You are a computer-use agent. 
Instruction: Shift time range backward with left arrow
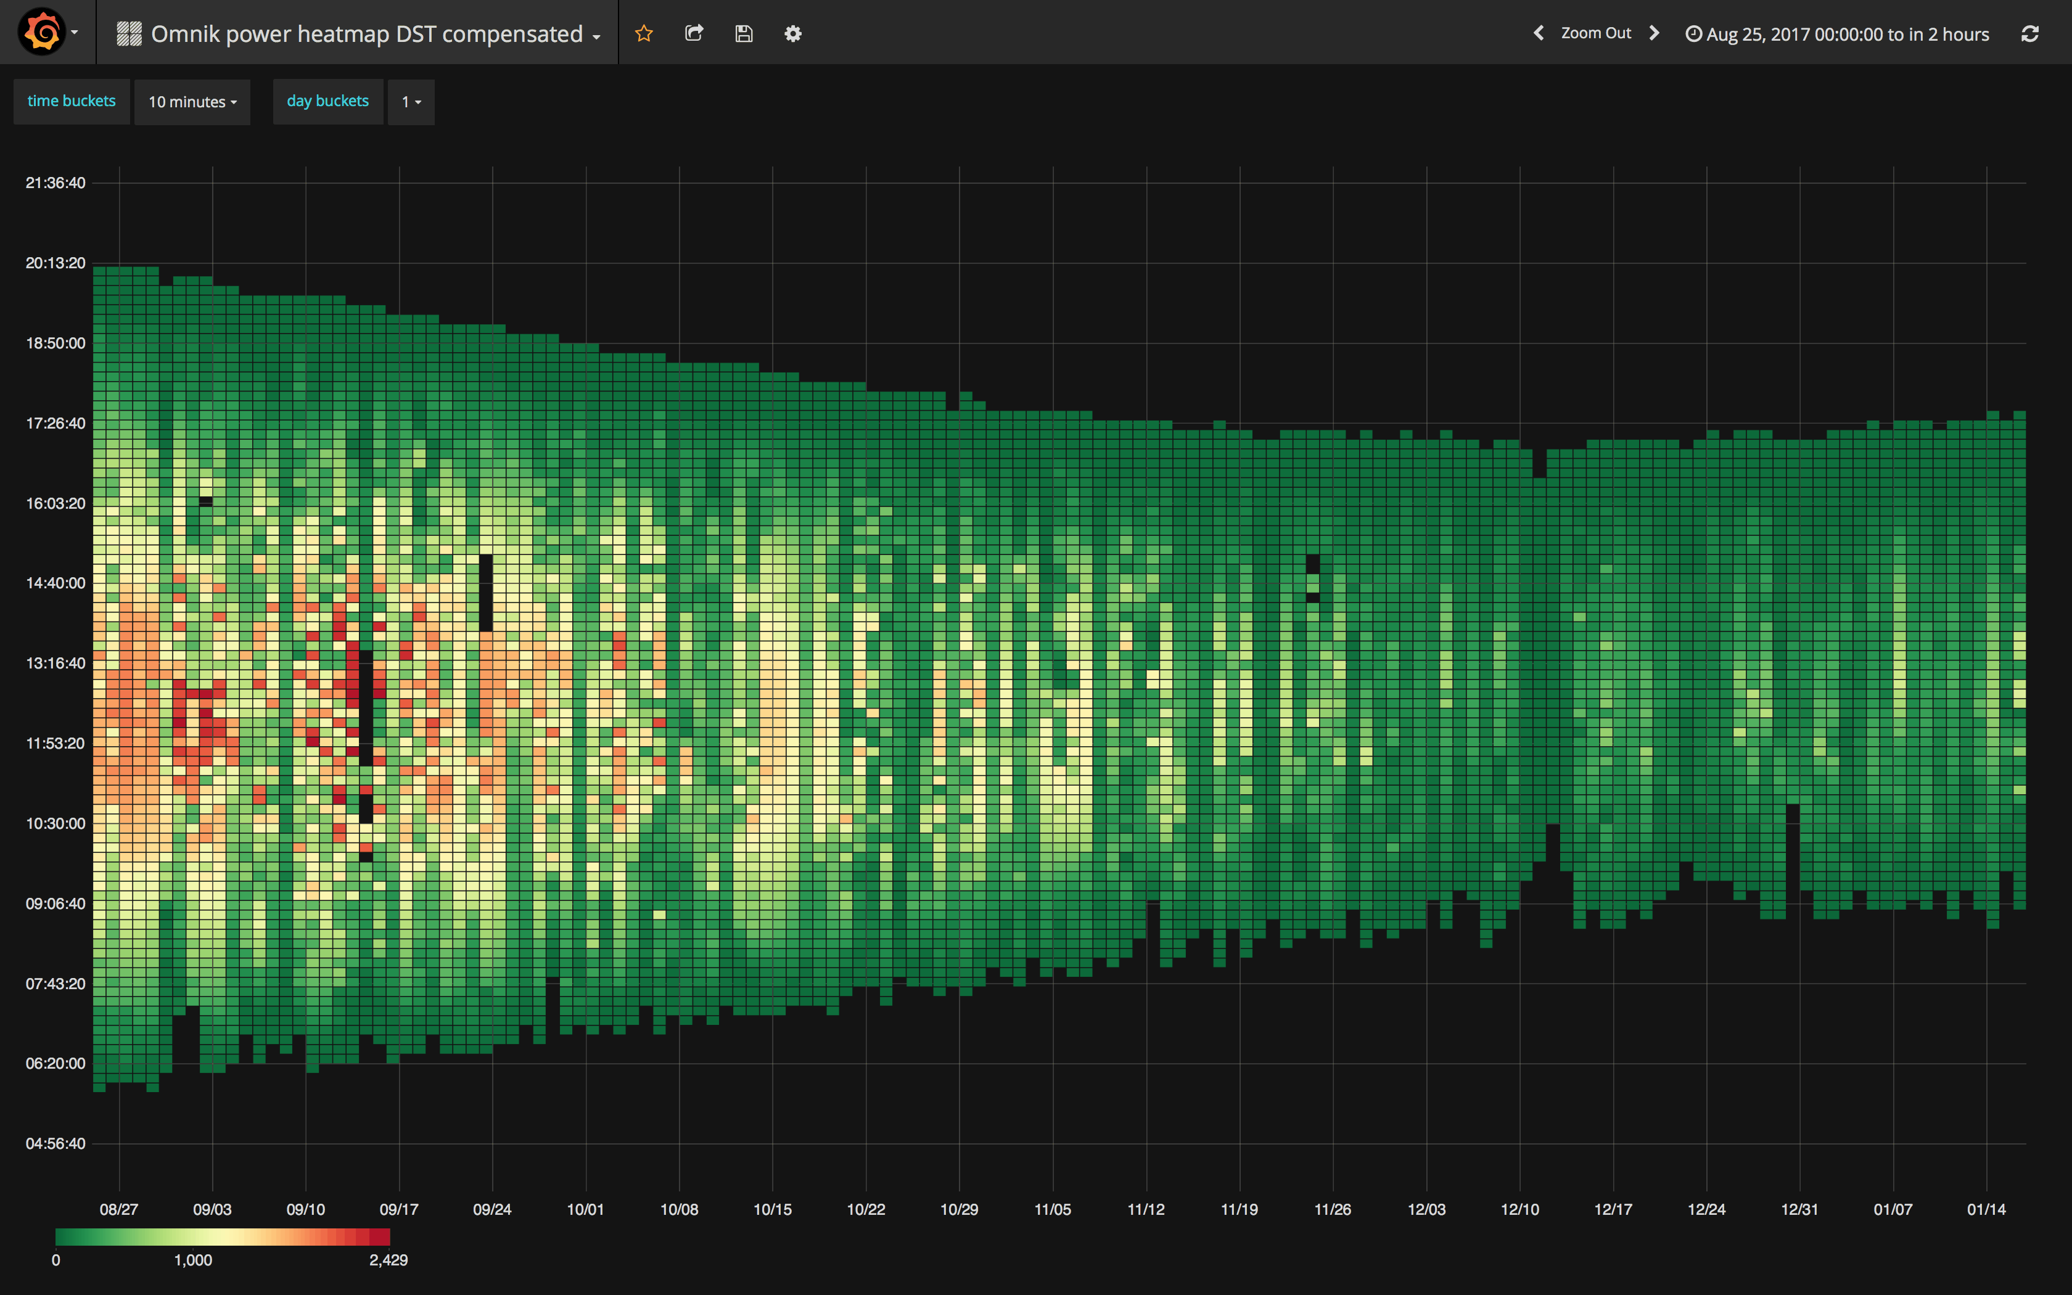[1538, 33]
